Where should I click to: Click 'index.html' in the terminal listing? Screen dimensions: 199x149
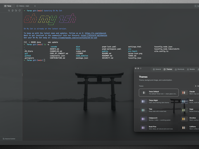click(81, 51)
